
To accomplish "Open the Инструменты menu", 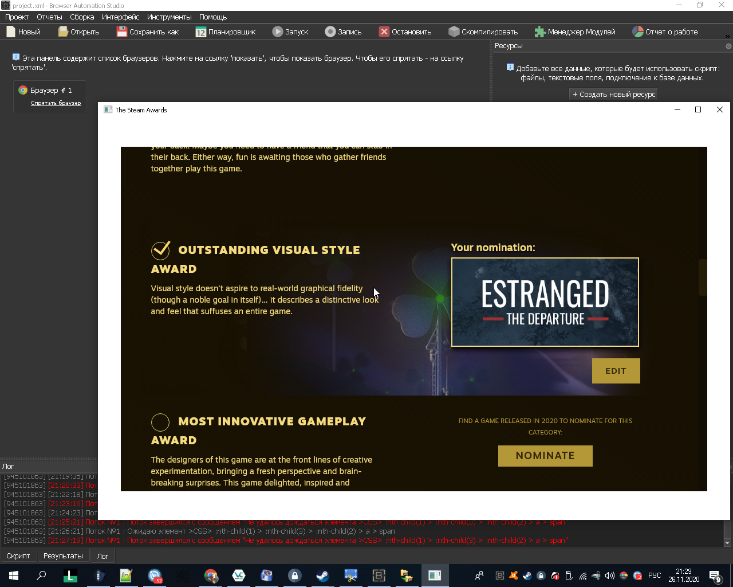I will point(169,17).
